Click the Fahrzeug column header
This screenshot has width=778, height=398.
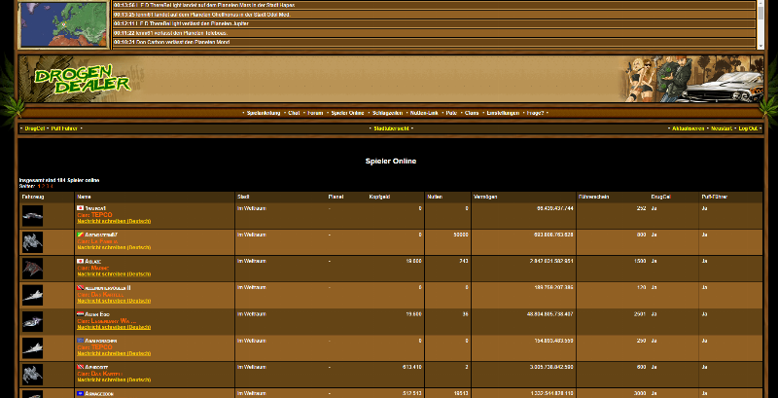pos(33,197)
